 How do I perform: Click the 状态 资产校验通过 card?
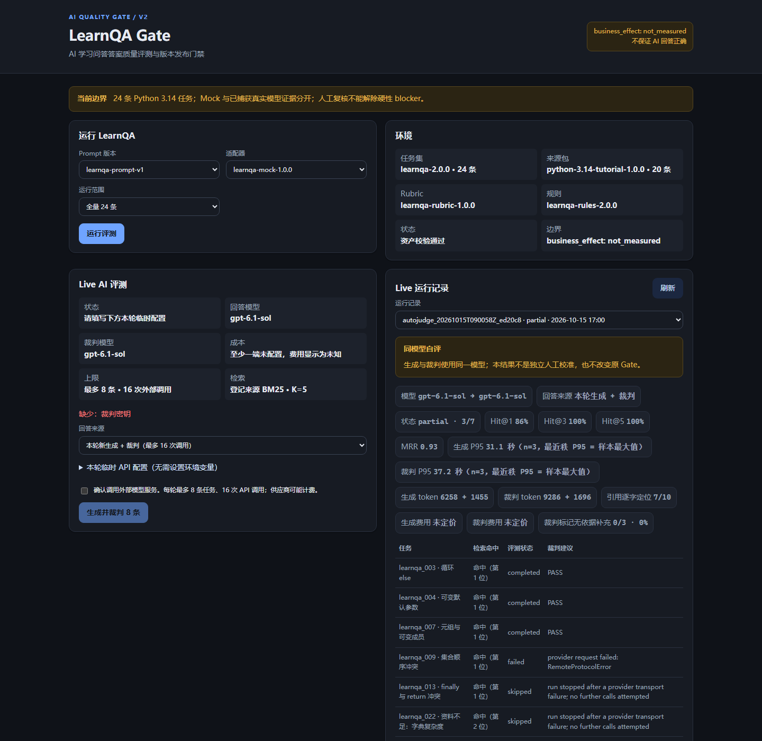coord(466,235)
